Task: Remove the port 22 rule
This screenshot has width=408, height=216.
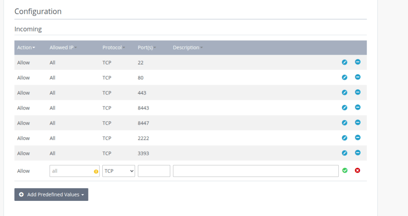Action: pyautogui.click(x=358, y=62)
